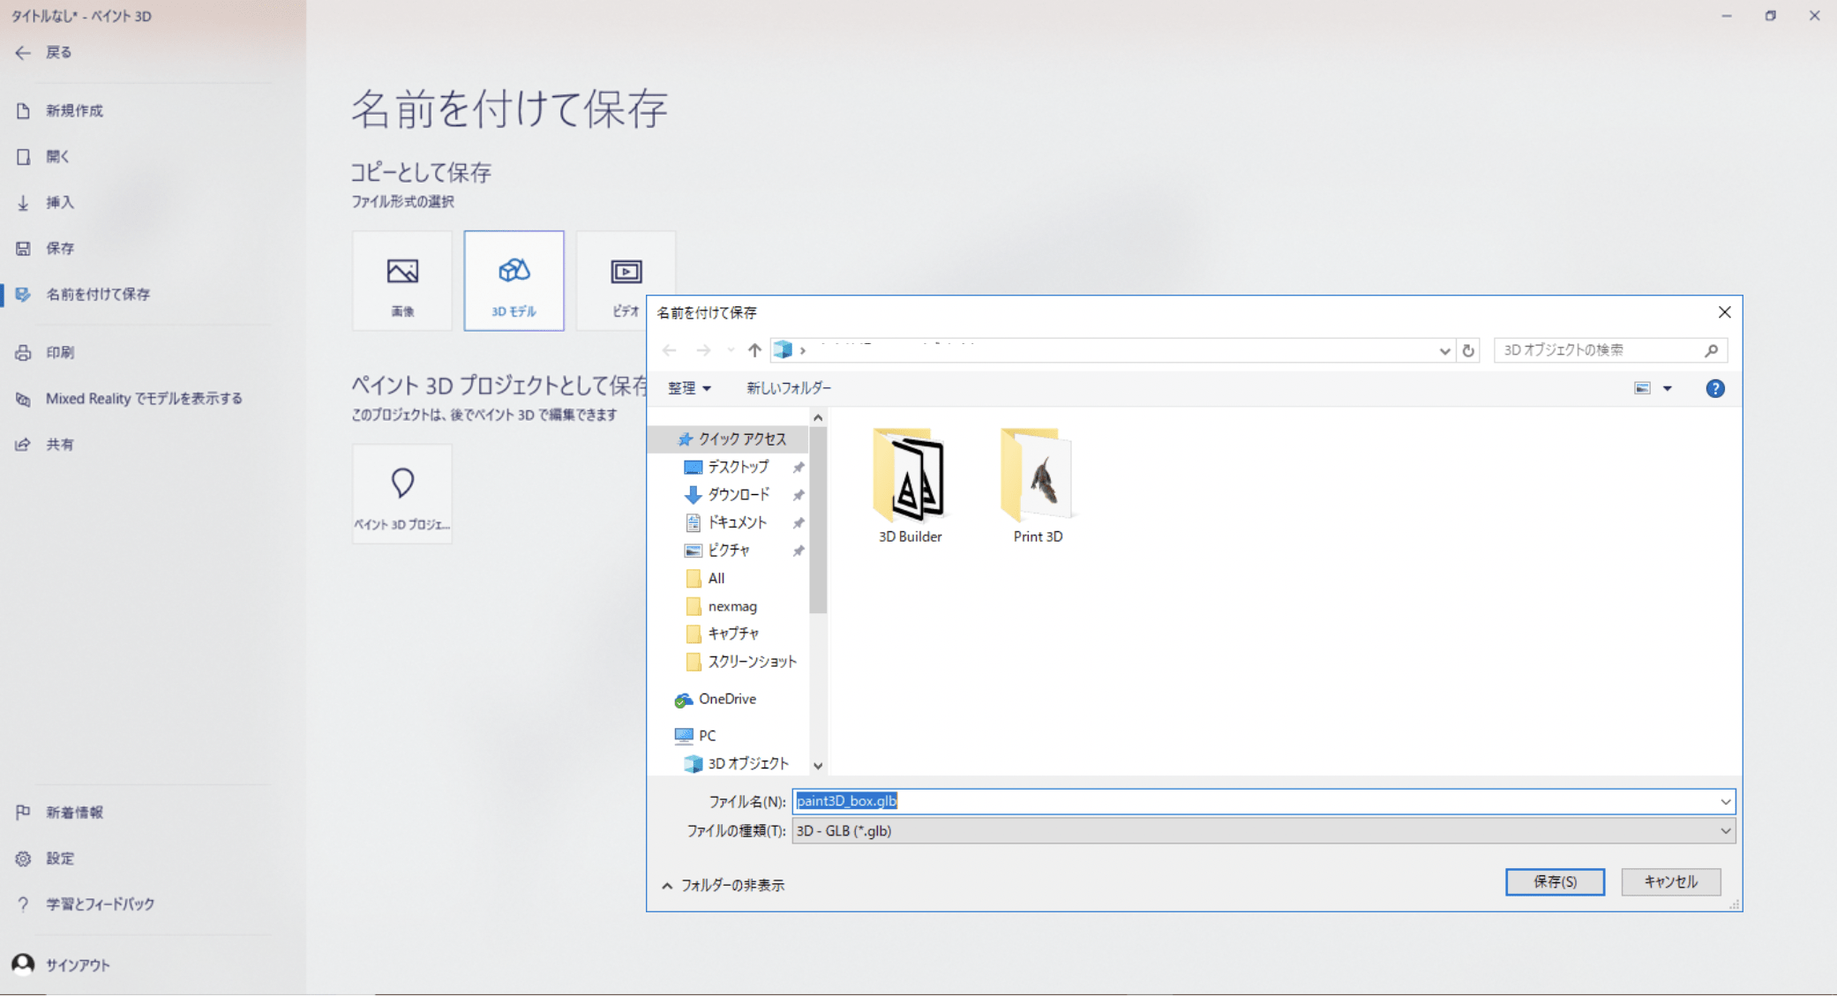This screenshot has width=1837, height=997.
Task: Choose the 画像 file format tile
Action: pyautogui.click(x=402, y=281)
